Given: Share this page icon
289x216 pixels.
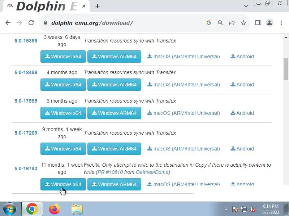Looking at the screenshot, I should point(232,23).
